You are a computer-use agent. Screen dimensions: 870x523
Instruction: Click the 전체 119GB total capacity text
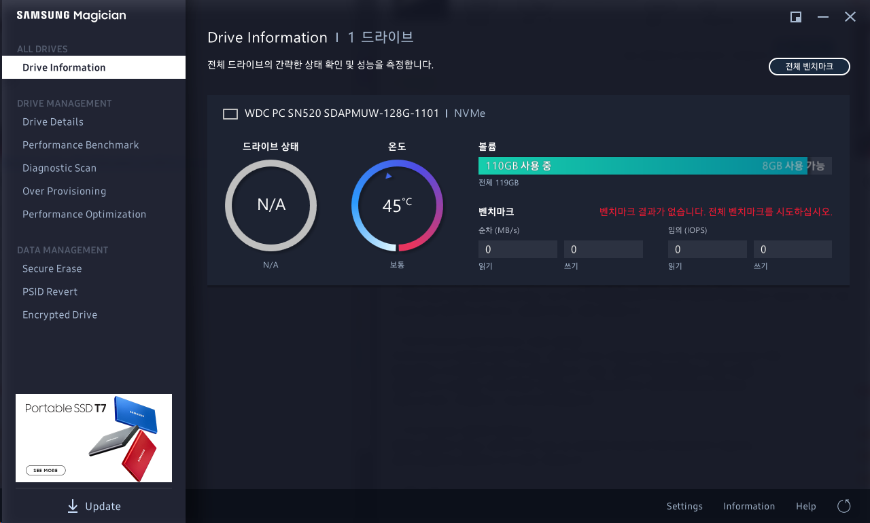point(498,183)
